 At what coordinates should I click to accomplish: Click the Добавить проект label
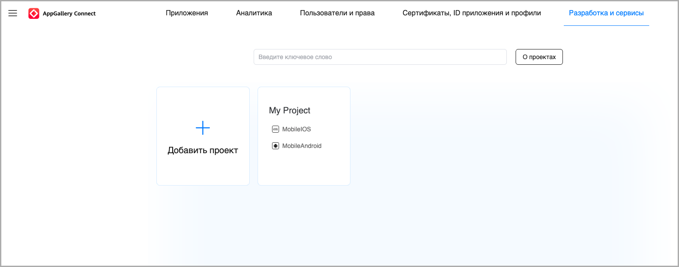pyautogui.click(x=203, y=151)
